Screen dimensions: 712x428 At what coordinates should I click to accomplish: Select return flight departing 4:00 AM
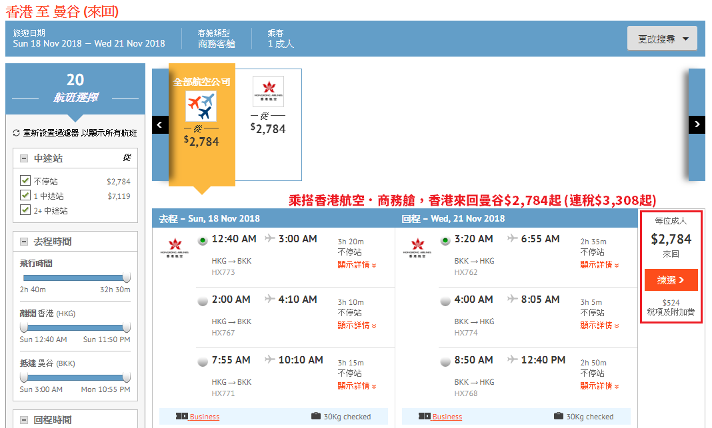[x=445, y=301]
